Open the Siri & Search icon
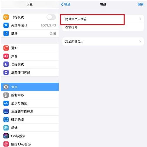147x147 pixels. coord(6,136)
